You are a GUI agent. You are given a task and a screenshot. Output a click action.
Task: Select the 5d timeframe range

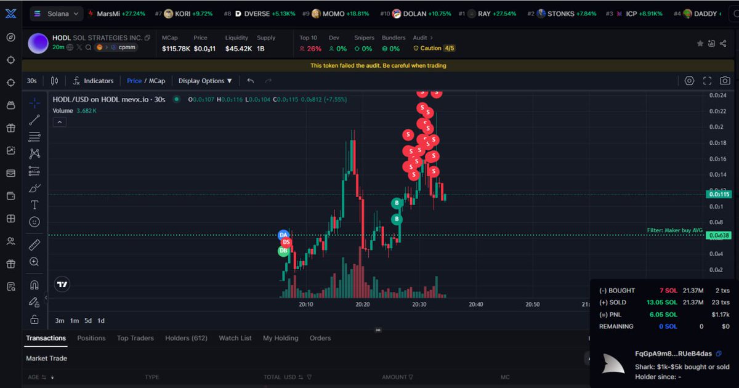88,321
